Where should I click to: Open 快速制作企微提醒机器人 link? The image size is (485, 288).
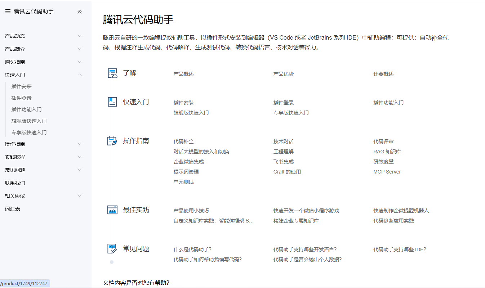[x=401, y=211]
